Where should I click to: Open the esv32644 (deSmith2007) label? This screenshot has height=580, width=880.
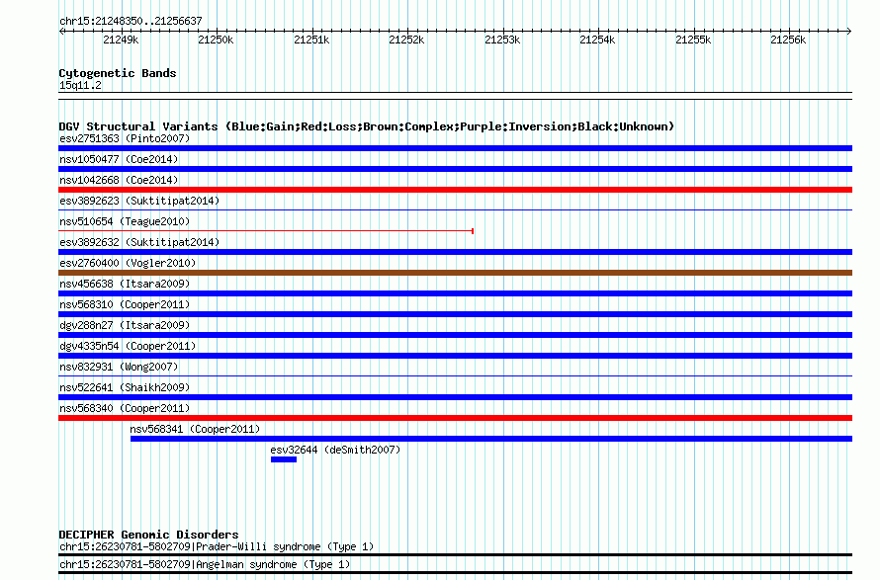(335, 450)
